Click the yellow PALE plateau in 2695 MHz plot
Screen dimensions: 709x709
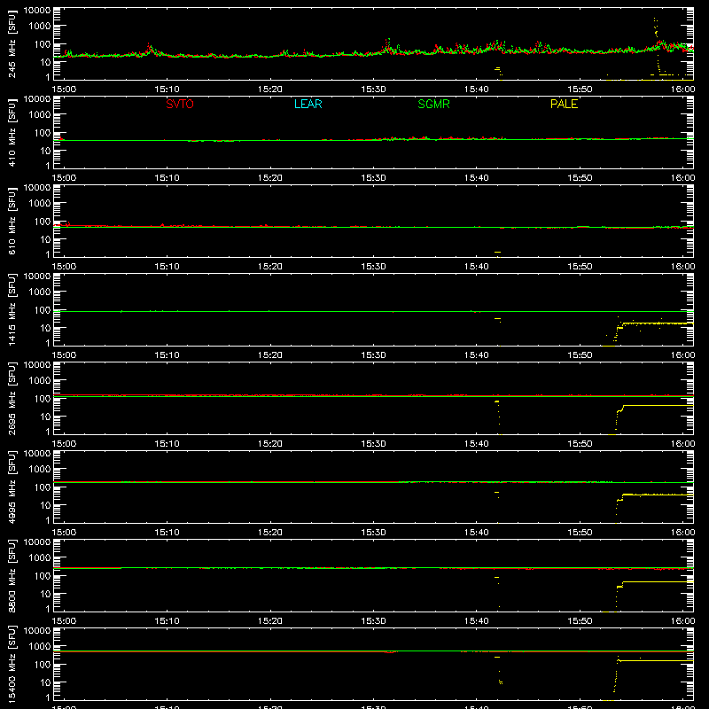pyautogui.click(x=658, y=406)
